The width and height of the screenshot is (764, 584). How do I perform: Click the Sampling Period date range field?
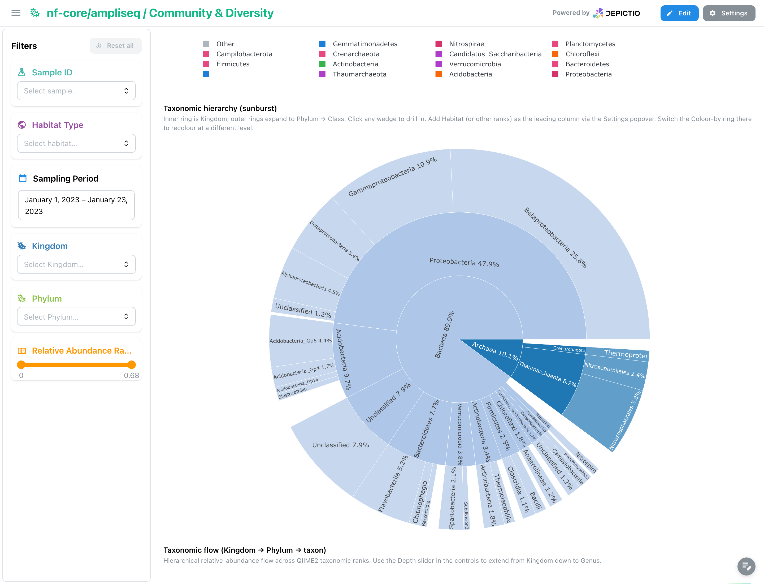click(x=76, y=205)
